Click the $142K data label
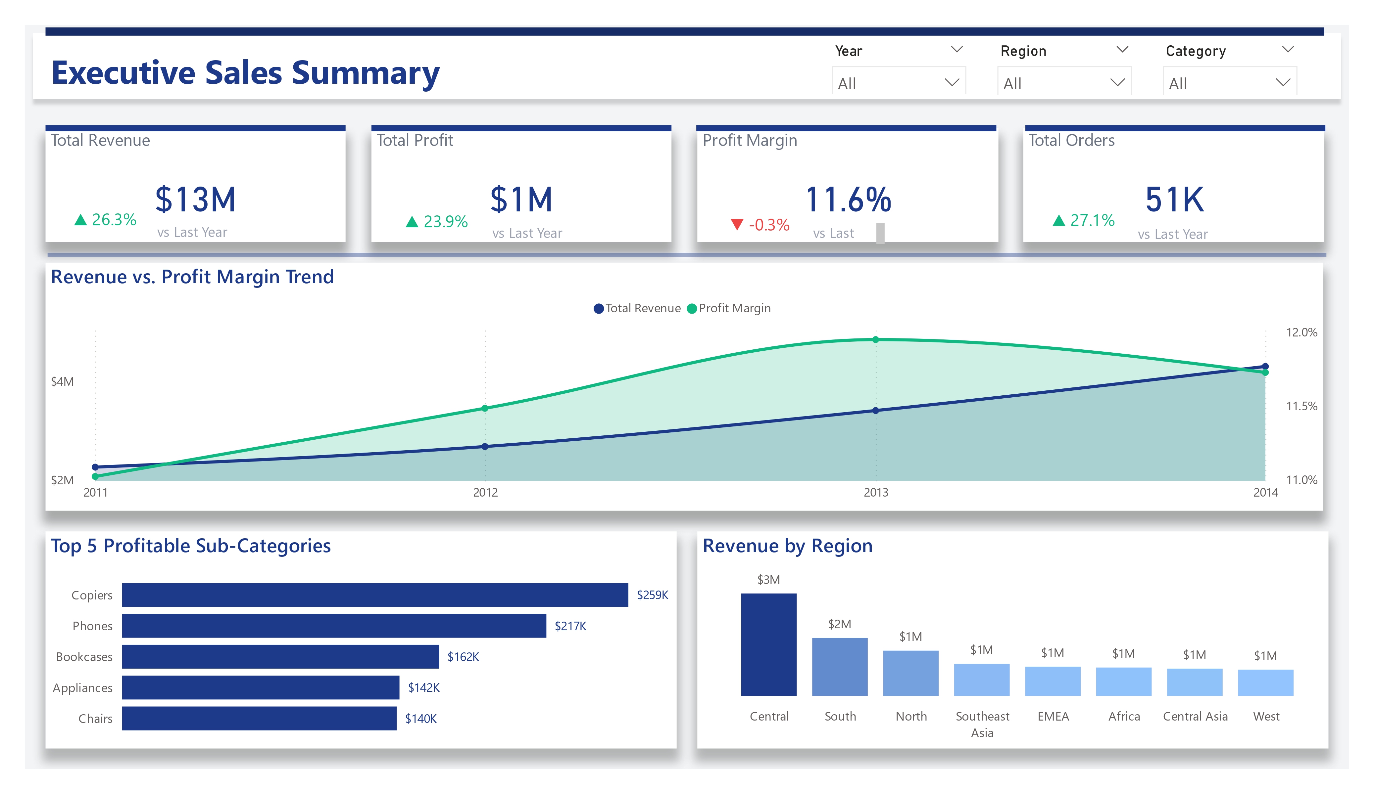This screenshot has width=1374, height=794. point(424,687)
